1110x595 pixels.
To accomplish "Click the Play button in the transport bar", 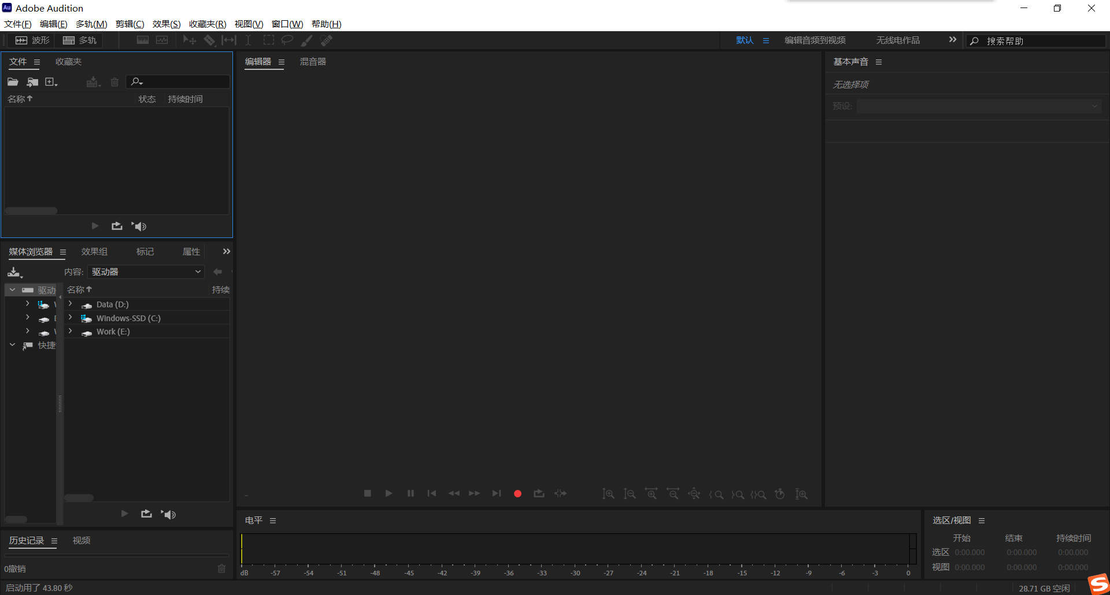I will point(388,493).
